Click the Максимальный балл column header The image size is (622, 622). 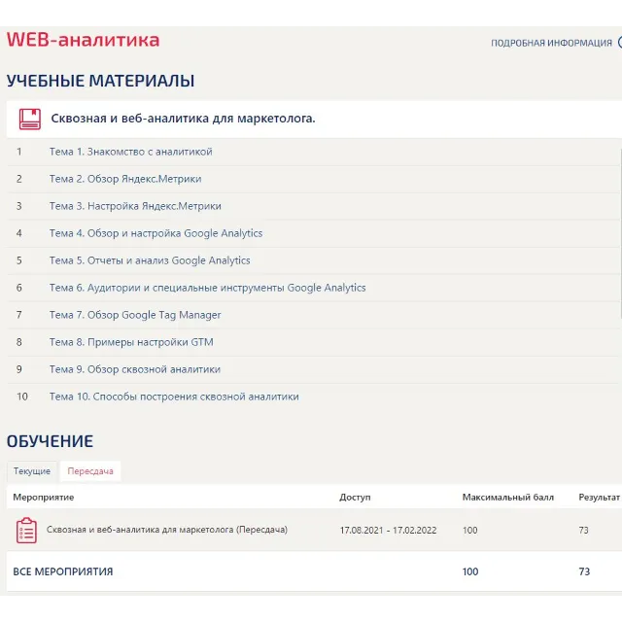pos(507,497)
